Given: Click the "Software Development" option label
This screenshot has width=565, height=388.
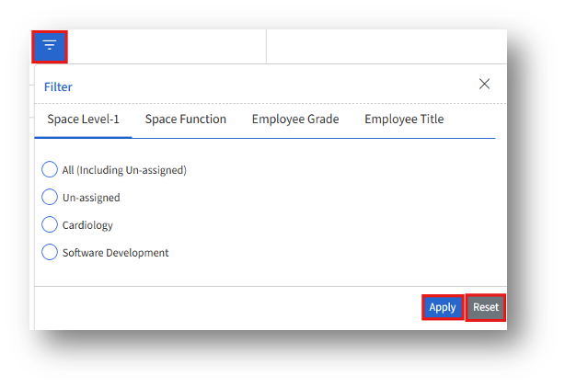Looking at the screenshot, I should pos(115,253).
